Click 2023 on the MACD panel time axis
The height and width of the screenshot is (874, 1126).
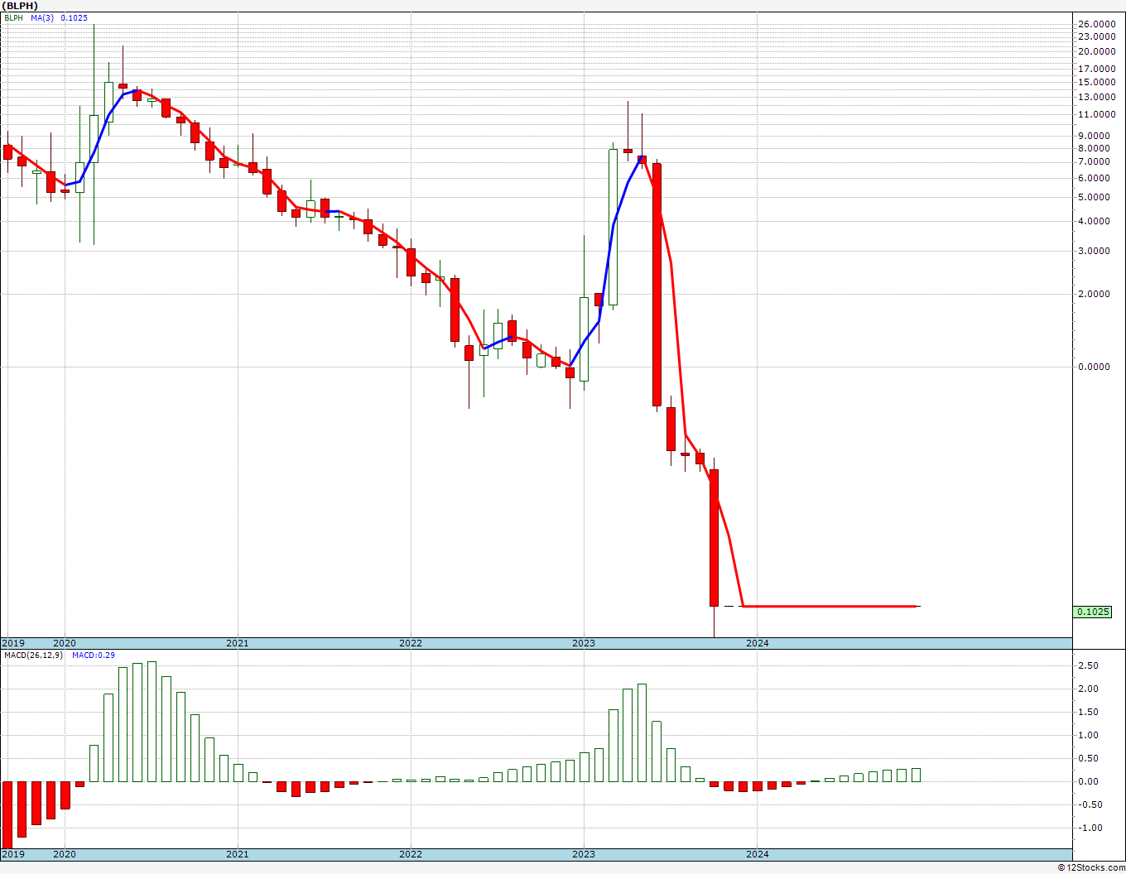(583, 853)
